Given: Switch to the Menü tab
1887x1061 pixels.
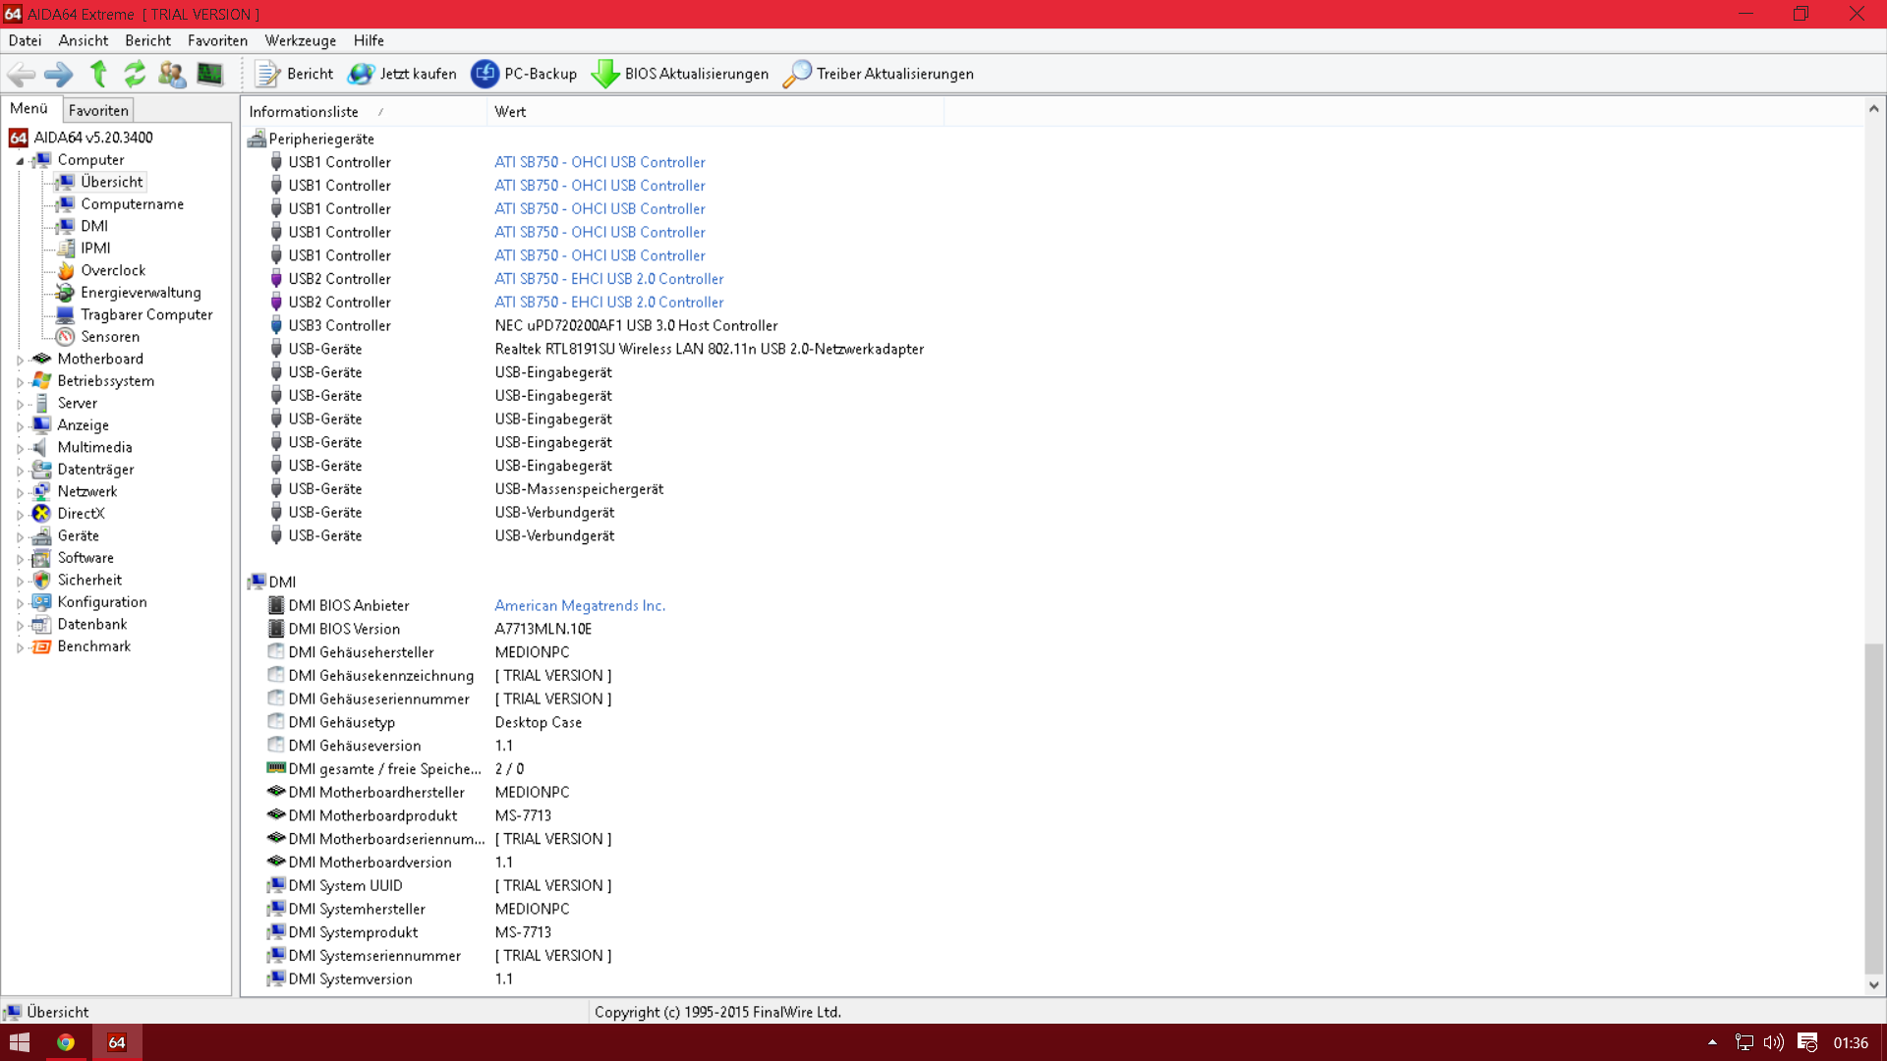Looking at the screenshot, I should (29, 109).
